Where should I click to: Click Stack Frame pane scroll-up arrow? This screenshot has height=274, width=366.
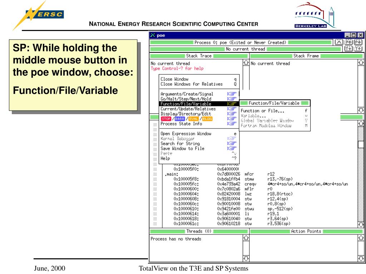pos(361,62)
